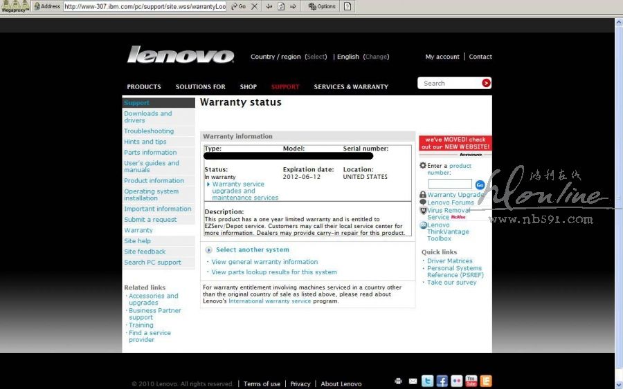Click the page refresh toolbar icon
Image resolution: width=623 pixels, height=389 pixels.
[x=281, y=6]
